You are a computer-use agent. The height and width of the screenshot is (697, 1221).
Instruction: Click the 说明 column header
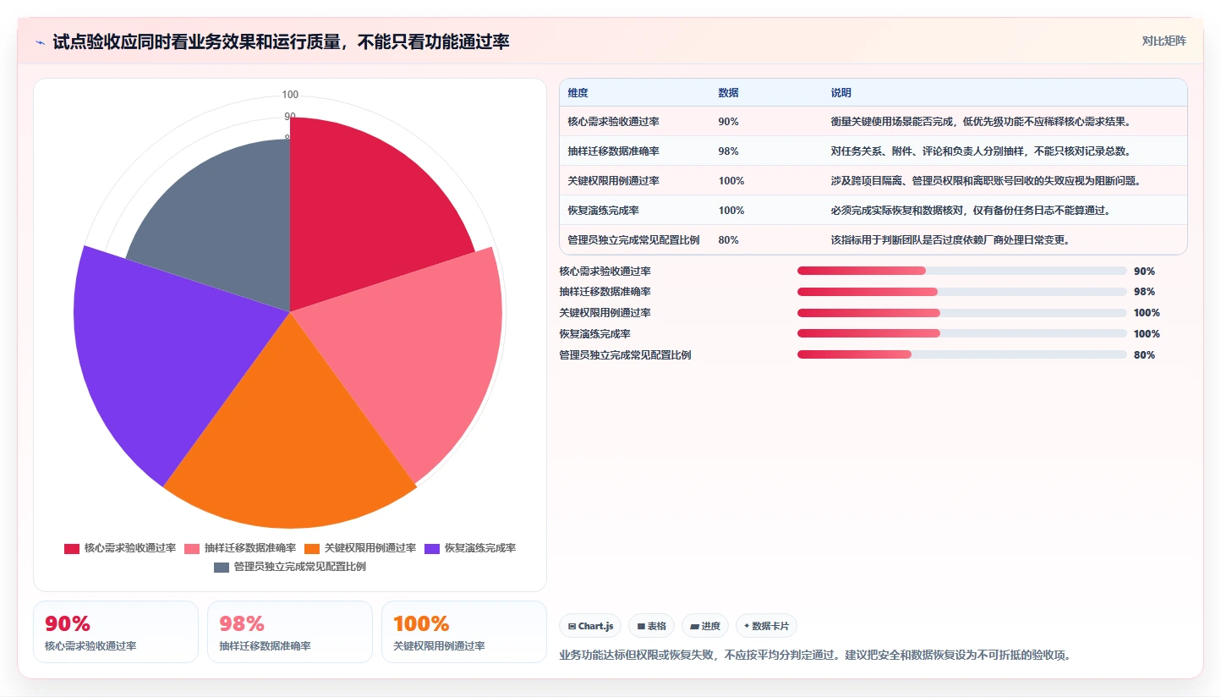point(840,92)
